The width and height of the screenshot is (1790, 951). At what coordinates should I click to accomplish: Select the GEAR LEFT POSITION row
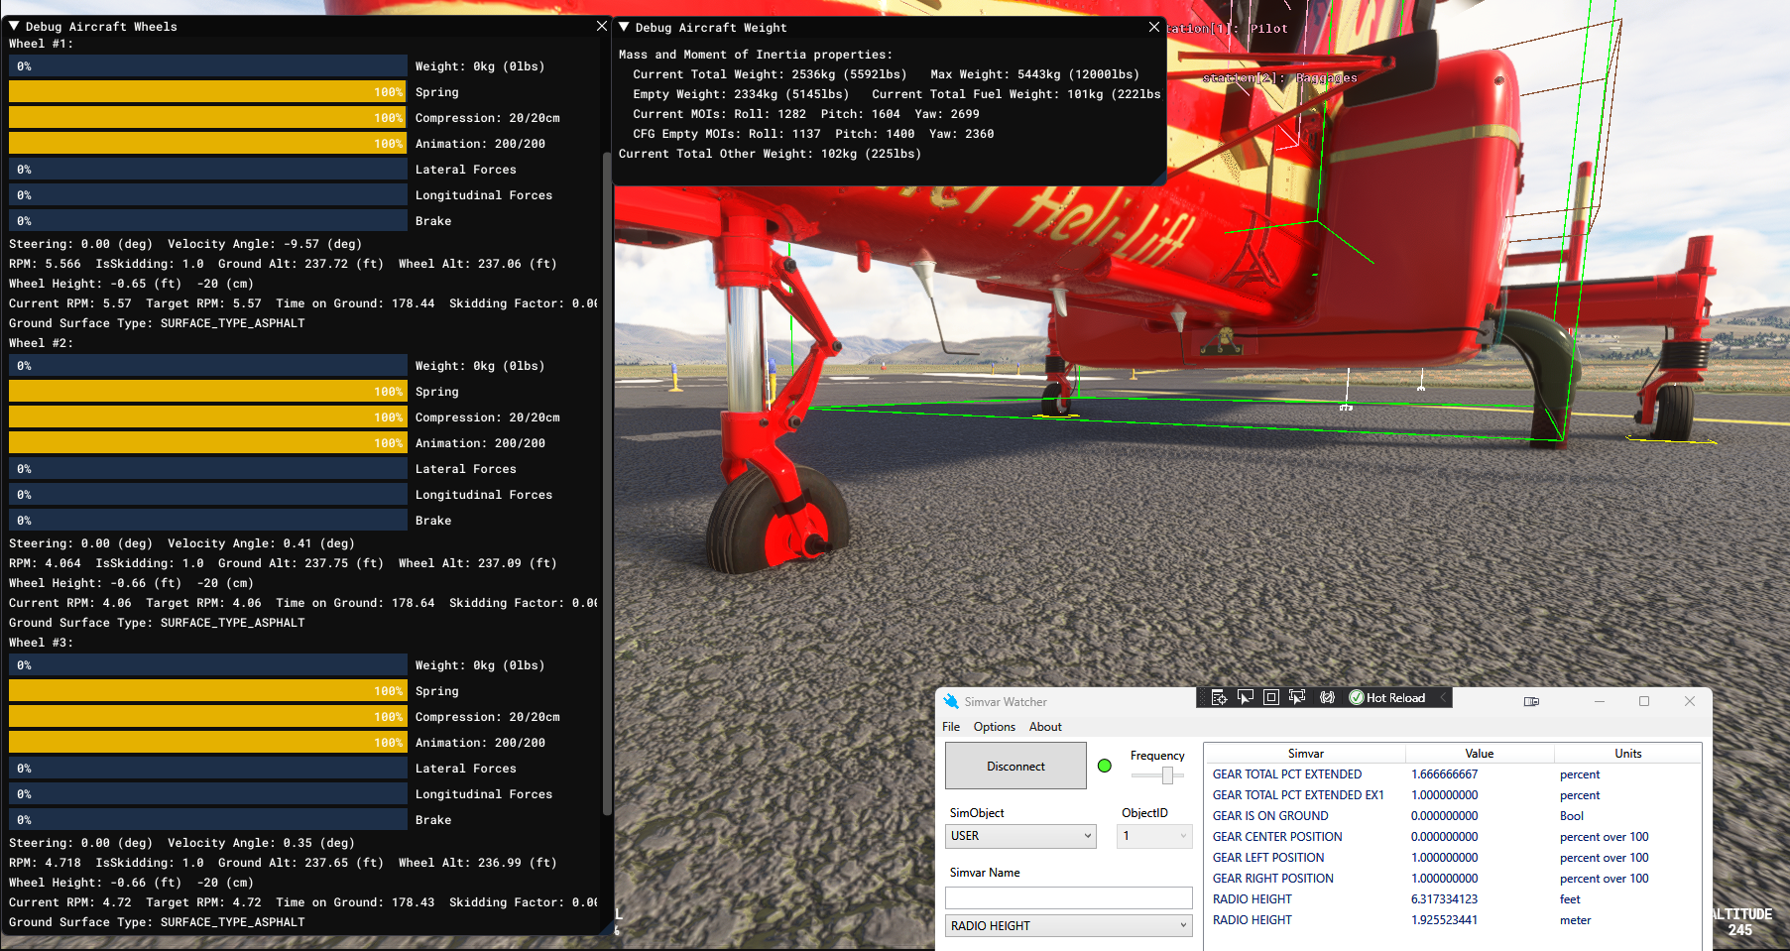1454,858
